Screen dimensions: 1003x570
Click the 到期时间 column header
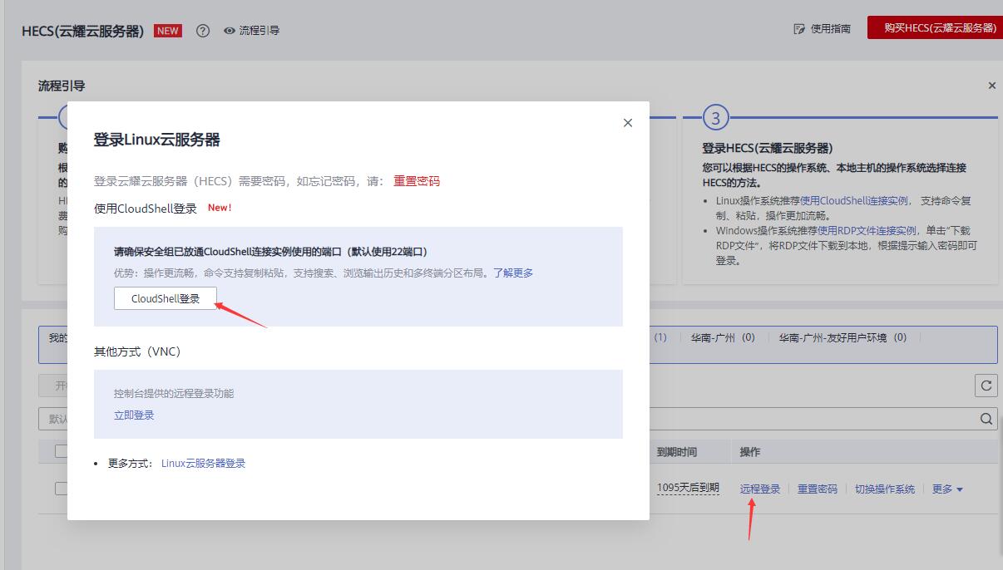677,452
